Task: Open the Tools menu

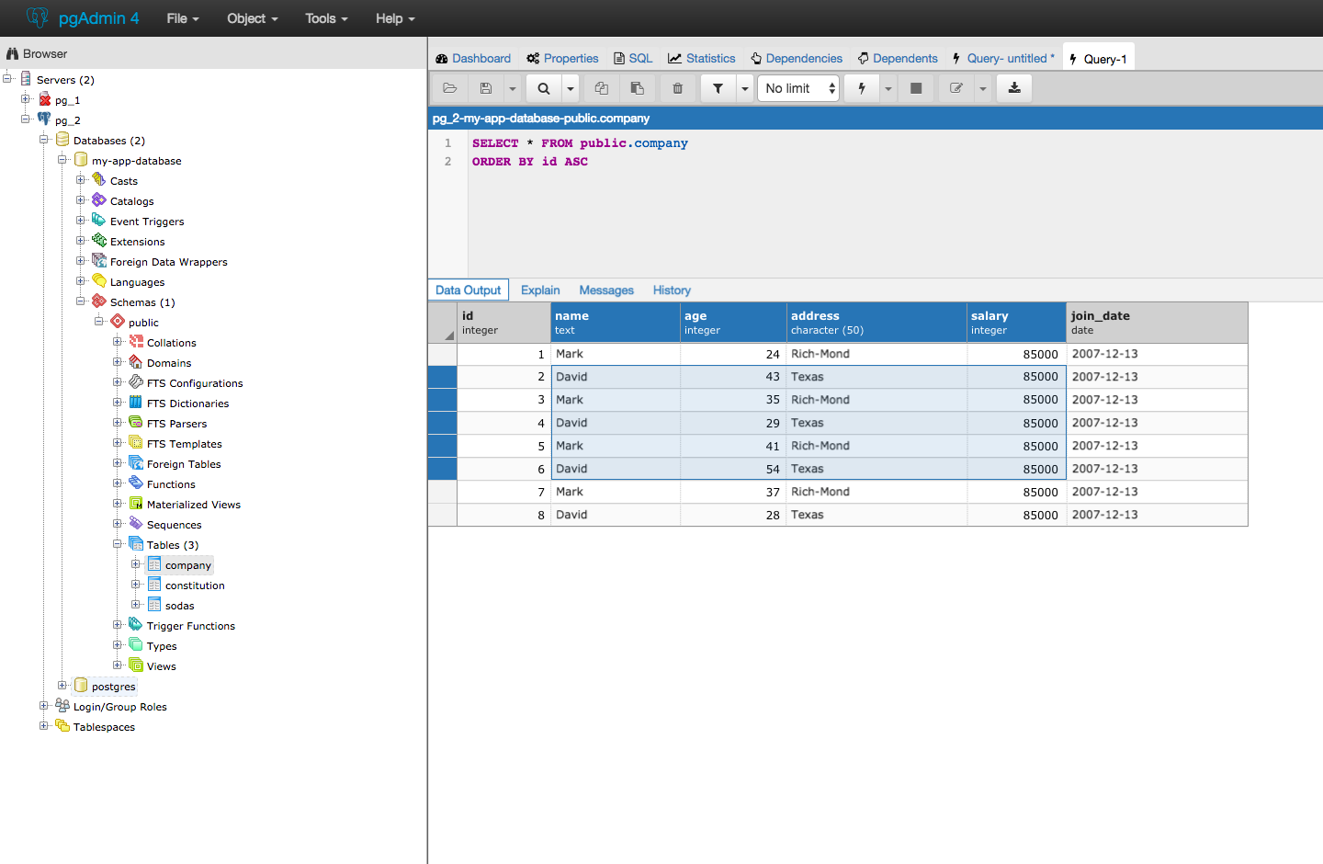Action: (325, 18)
